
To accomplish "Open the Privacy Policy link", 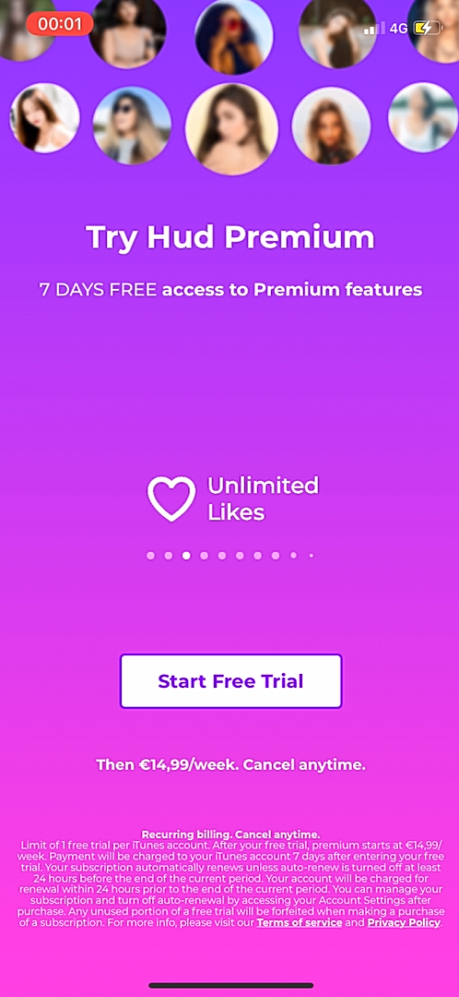I will 404,922.
